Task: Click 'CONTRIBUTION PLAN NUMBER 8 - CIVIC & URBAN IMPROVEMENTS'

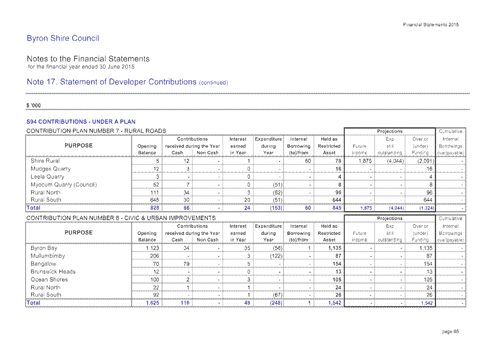Action: [x=121, y=218]
